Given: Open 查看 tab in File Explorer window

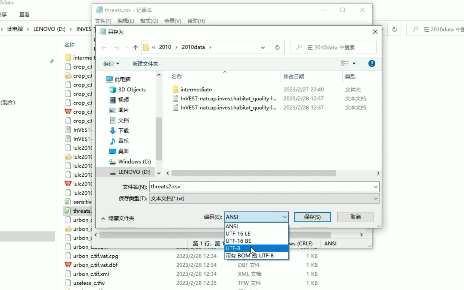Looking at the screenshot, I should pyautogui.click(x=24, y=15).
